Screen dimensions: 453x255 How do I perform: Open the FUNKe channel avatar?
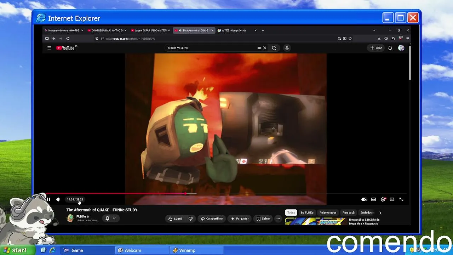click(x=70, y=218)
